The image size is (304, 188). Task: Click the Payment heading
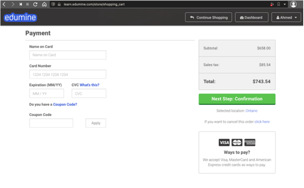click(x=38, y=33)
